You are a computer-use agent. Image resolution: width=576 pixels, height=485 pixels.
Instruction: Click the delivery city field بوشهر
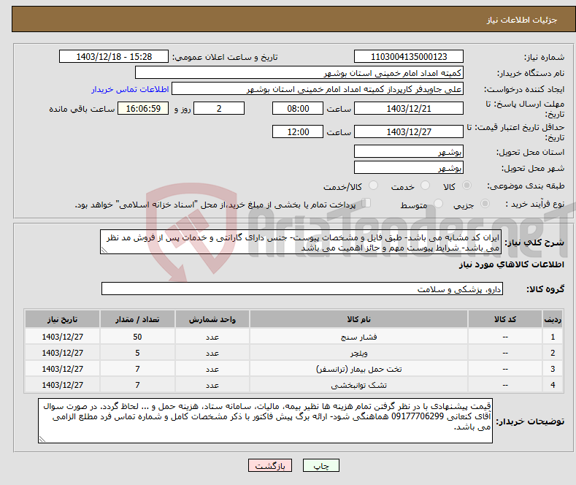[409, 167]
